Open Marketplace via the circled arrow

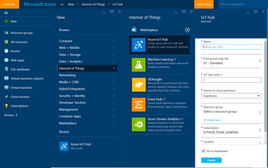187,30
